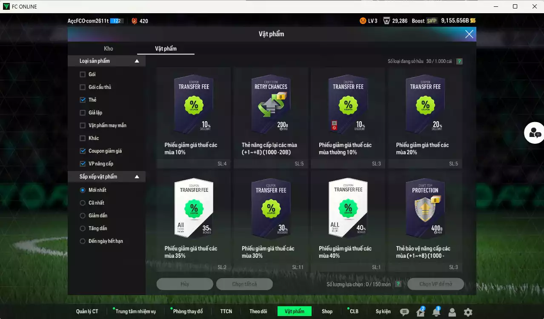
Task: Uncheck the Coupon giảm giá filter
Action: pos(83,151)
